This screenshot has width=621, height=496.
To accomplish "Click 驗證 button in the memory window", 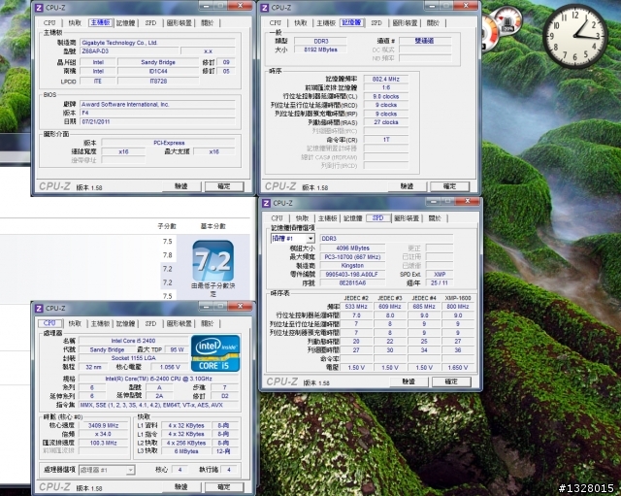I will [x=408, y=186].
